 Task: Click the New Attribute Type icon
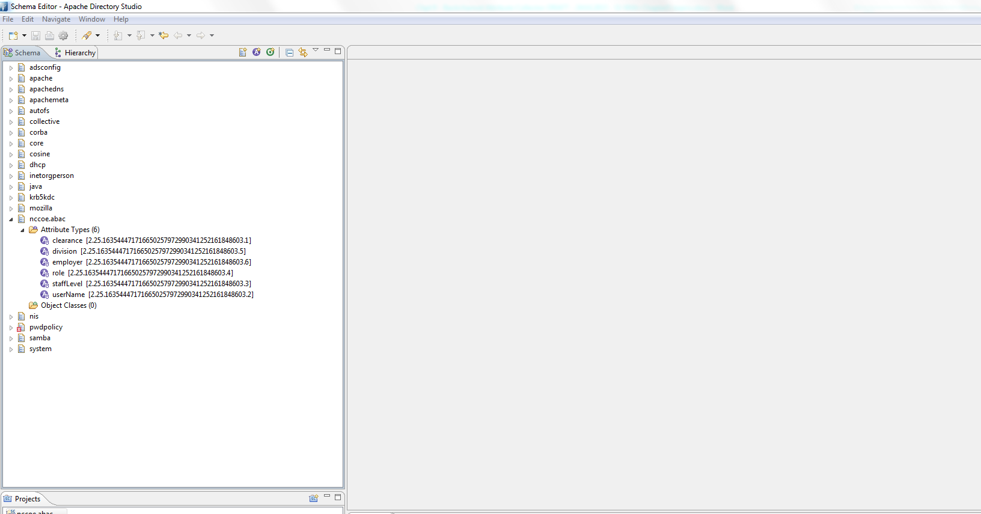(257, 52)
